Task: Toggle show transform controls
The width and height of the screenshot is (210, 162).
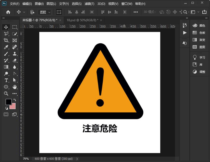Action: click(x=59, y=12)
